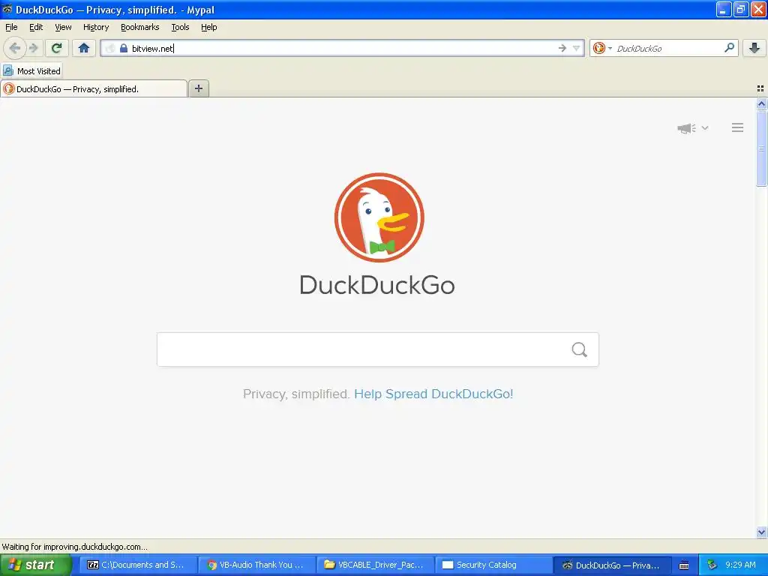
Task: Go to the Home page
Action: coord(84,48)
